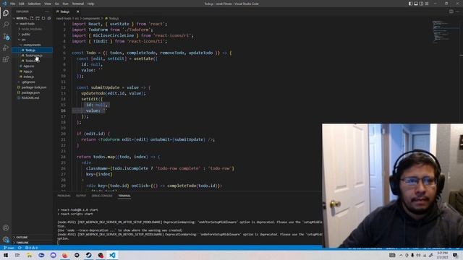Open the Accounts icon in activity bar
The height and width of the screenshot is (260, 463).
pyautogui.click(x=6, y=227)
